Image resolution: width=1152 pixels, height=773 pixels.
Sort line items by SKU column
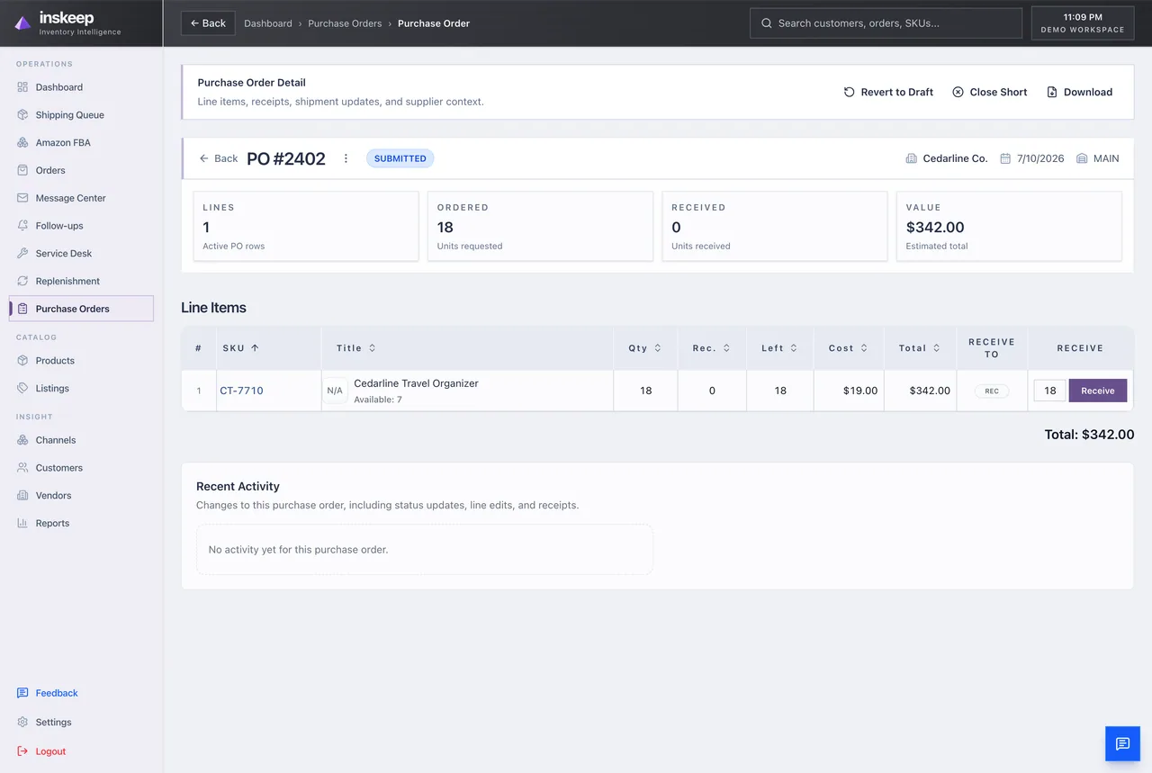point(240,348)
